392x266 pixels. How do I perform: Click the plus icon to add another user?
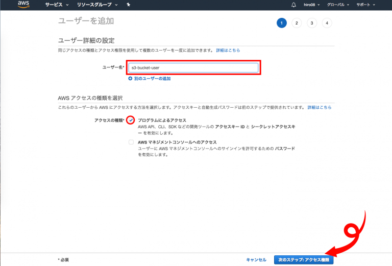(130, 79)
